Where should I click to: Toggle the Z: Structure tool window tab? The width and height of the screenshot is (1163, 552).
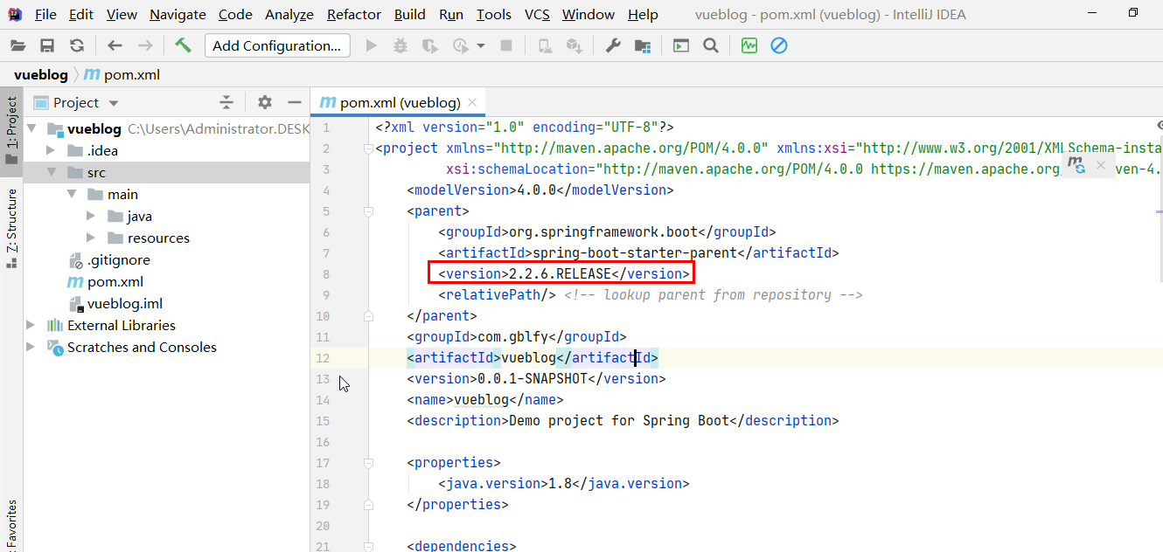pyautogui.click(x=11, y=228)
